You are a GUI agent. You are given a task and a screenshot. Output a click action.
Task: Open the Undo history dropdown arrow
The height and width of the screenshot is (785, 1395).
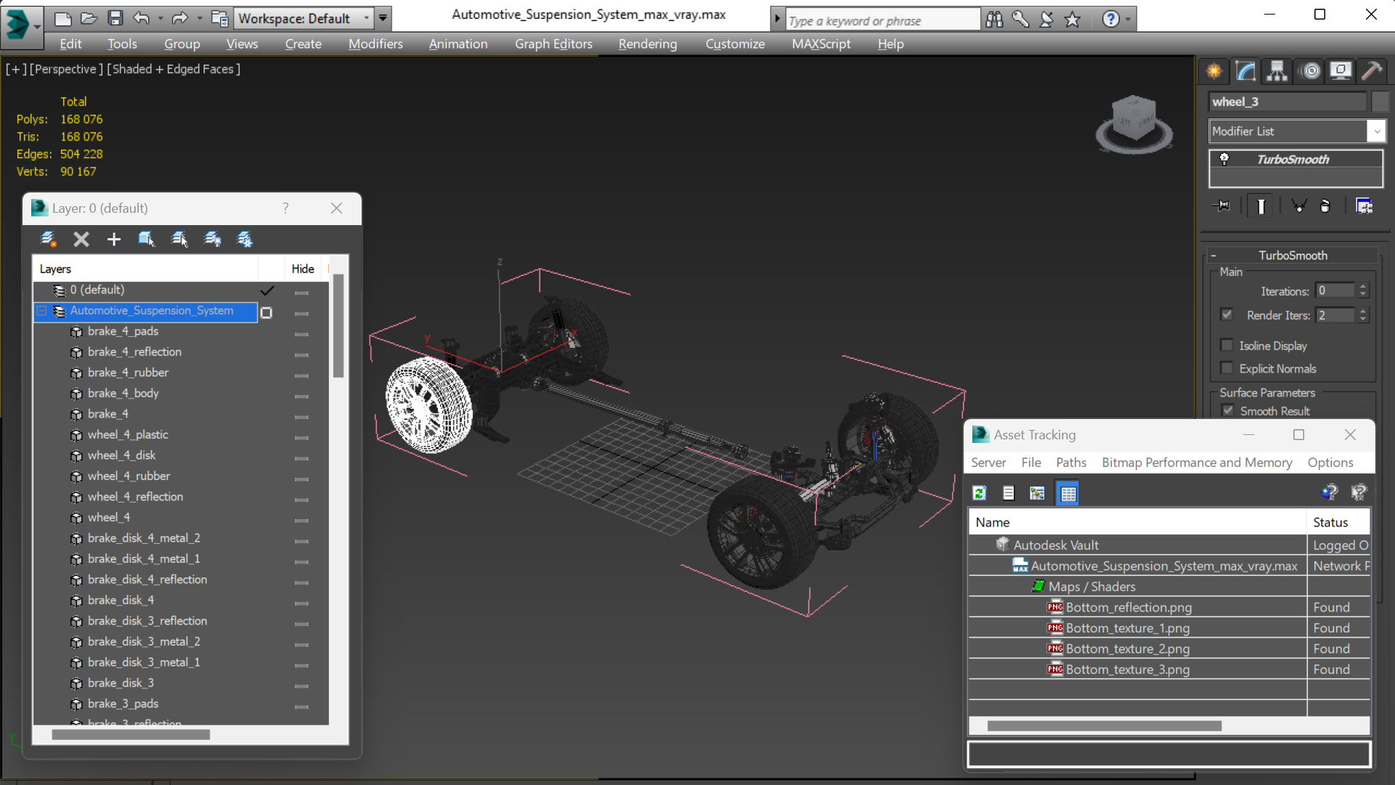(x=160, y=18)
